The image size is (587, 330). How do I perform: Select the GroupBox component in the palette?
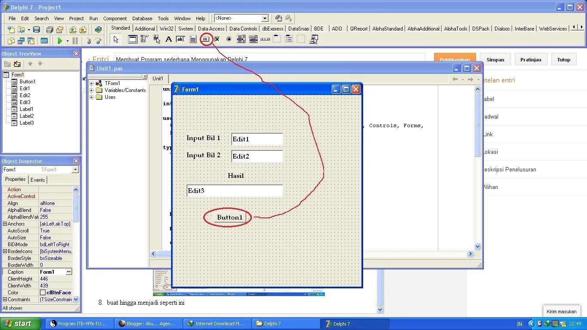(277, 39)
